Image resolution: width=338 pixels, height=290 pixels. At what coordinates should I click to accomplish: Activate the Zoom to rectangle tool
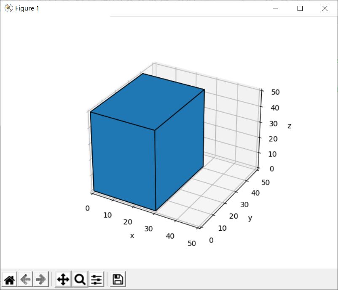(x=80, y=279)
